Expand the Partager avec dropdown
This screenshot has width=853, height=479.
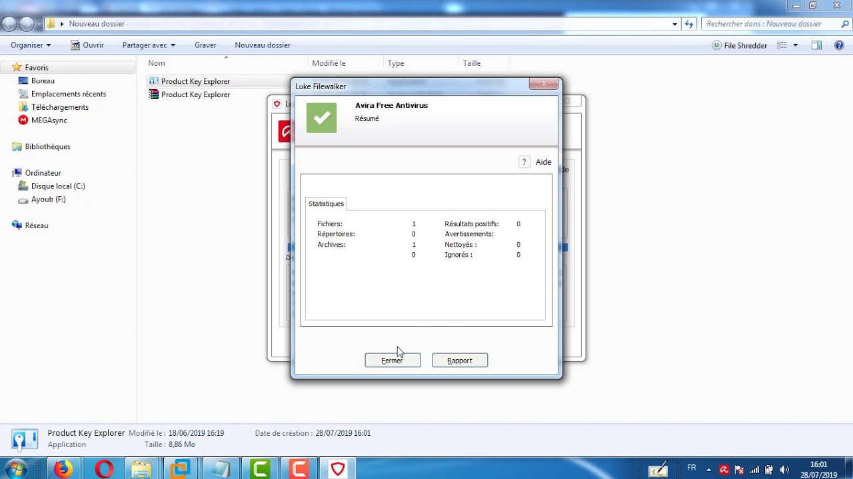coord(149,45)
